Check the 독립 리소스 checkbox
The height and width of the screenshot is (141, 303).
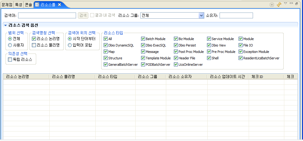coord(10,59)
